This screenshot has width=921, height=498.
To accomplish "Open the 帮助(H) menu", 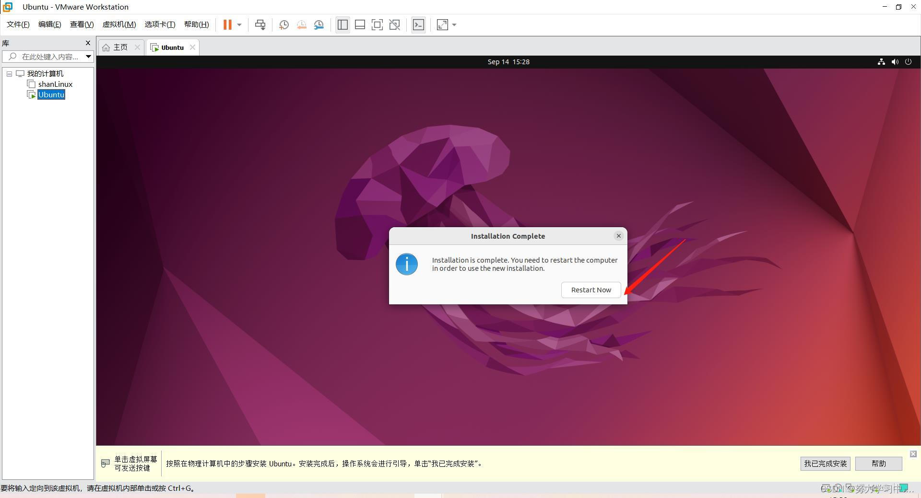I will (197, 24).
